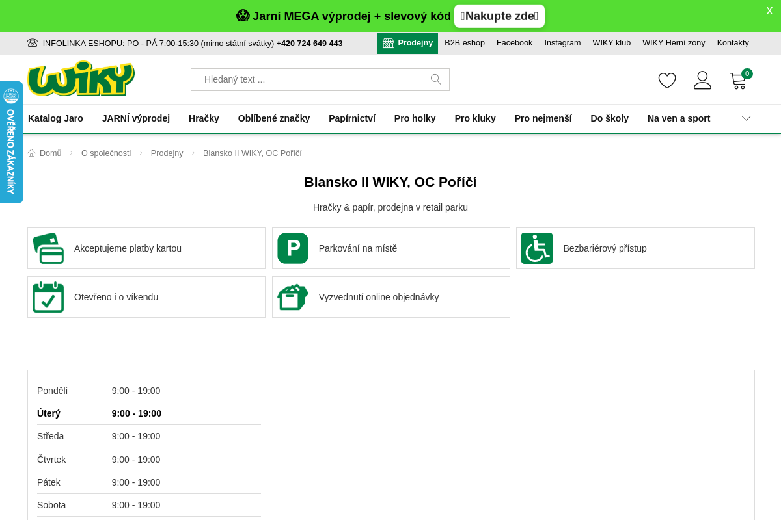Screen dimensions: 781x520
Task: Close the promo banner with X
Action: coord(769,11)
